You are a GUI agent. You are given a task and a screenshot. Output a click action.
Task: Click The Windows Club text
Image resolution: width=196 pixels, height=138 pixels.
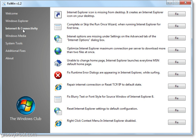click(26, 119)
